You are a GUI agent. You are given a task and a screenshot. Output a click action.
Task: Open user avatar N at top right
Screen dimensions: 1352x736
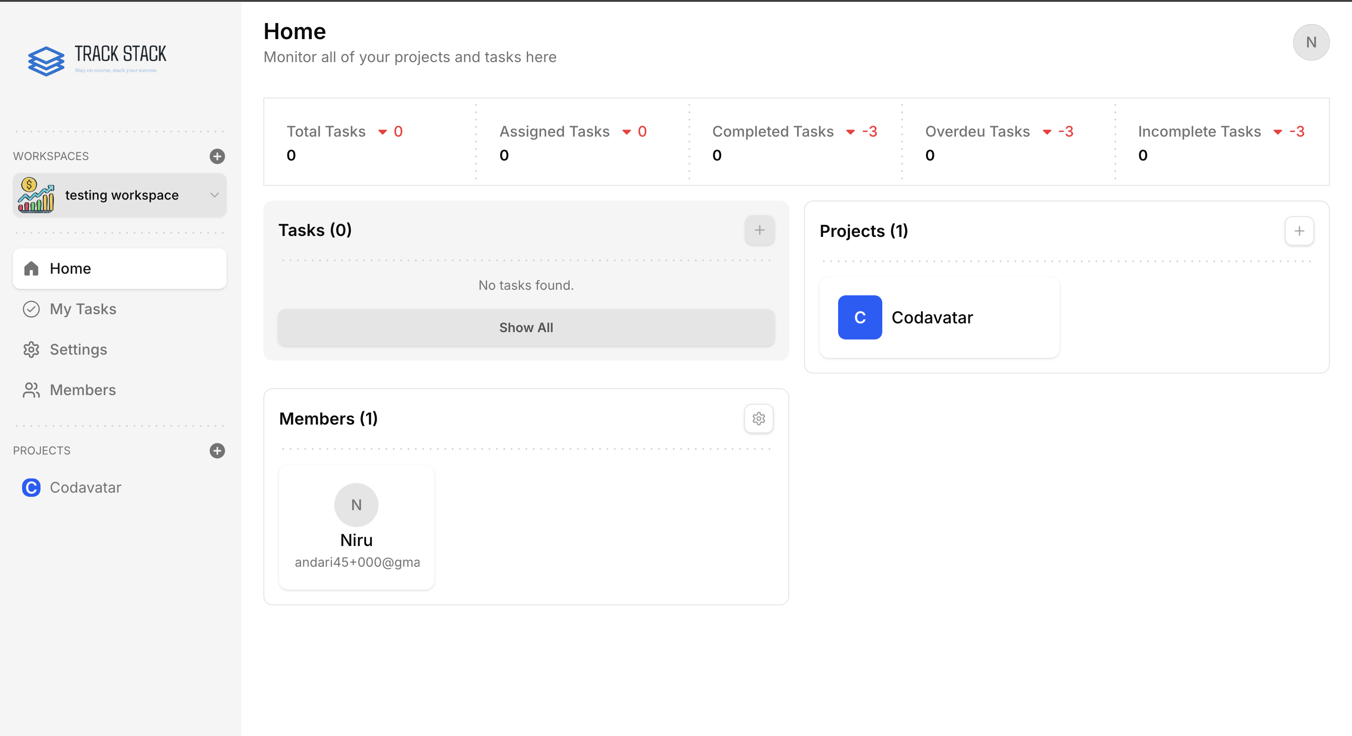point(1311,42)
